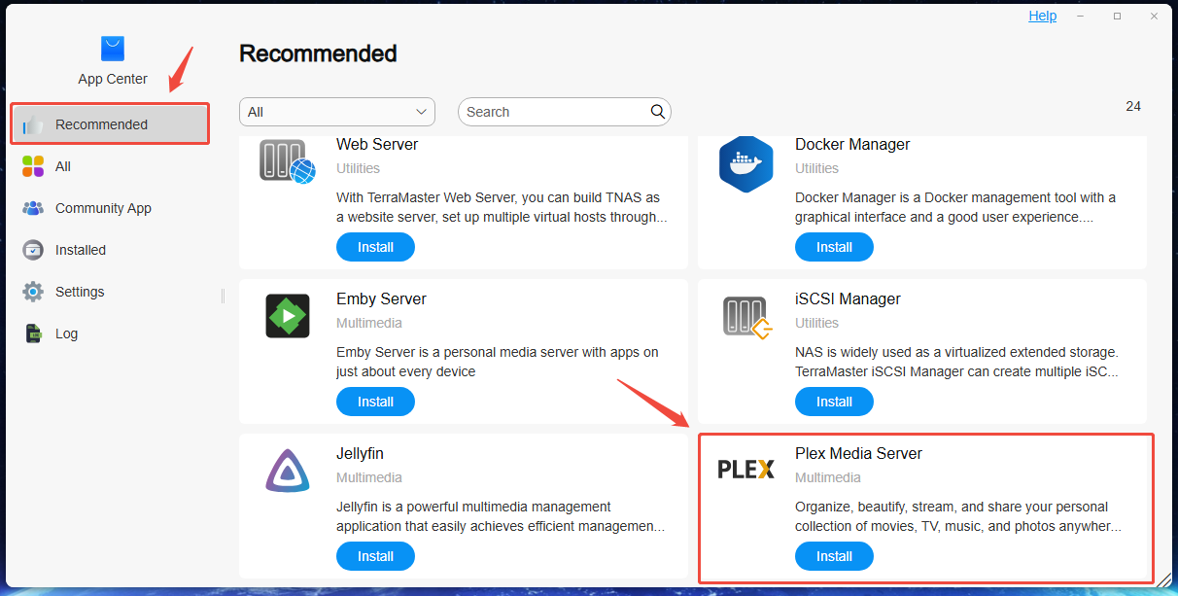Open Emby Server app title
The width and height of the screenshot is (1178, 596).
[x=381, y=298]
